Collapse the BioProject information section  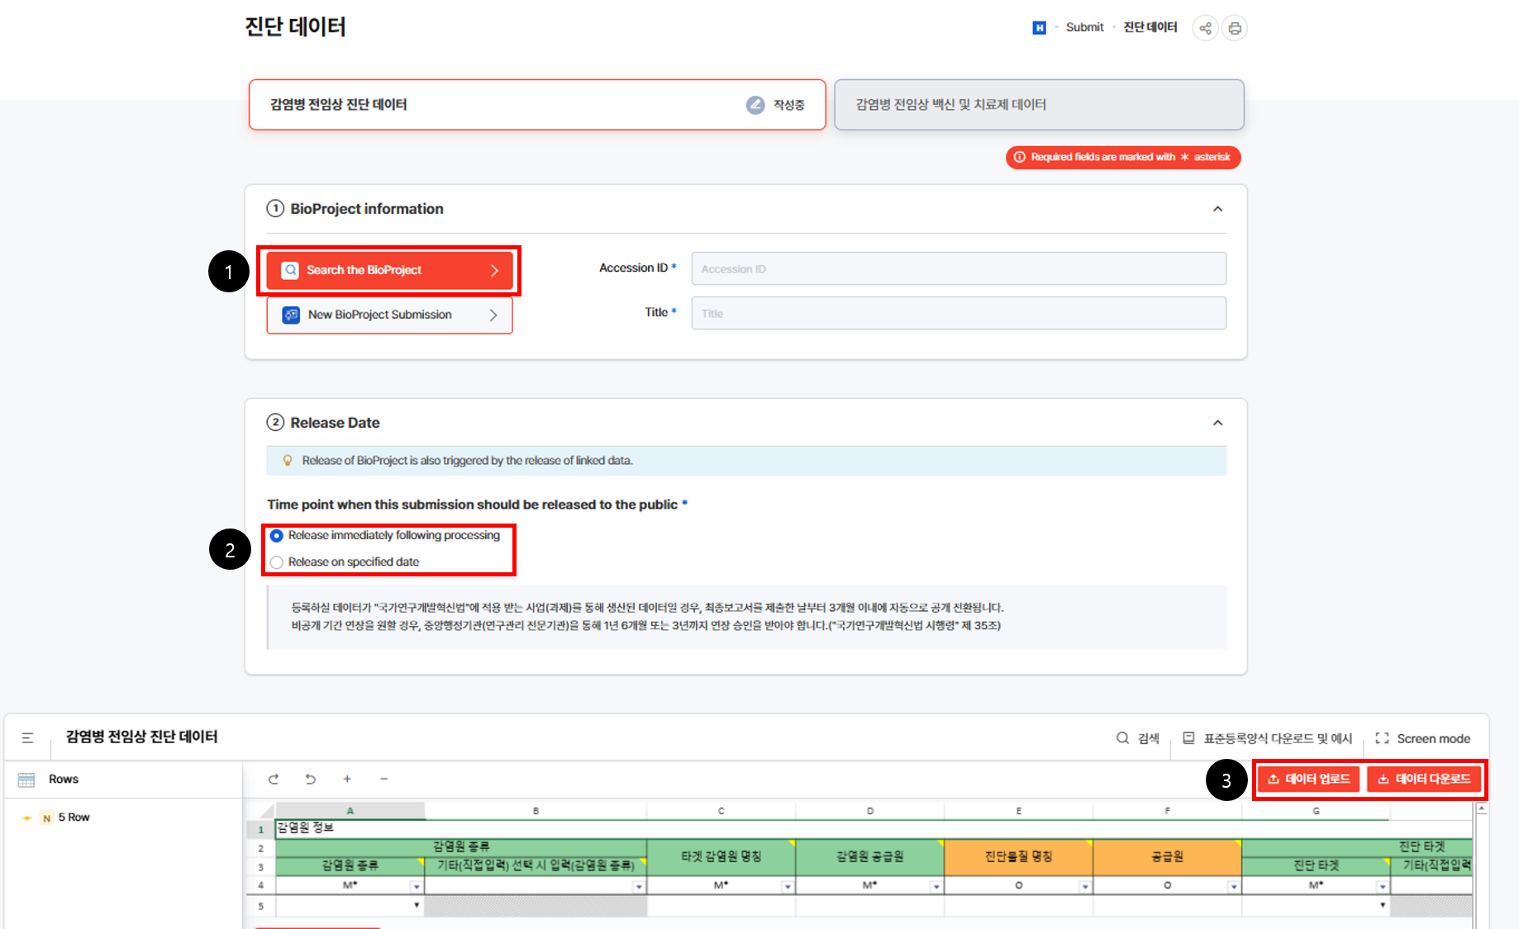pyautogui.click(x=1217, y=209)
